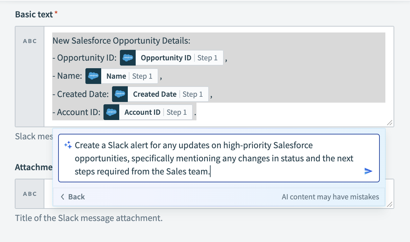
Task: Click the ABC text-type icon beside the Basic text field
Action: tap(29, 41)
